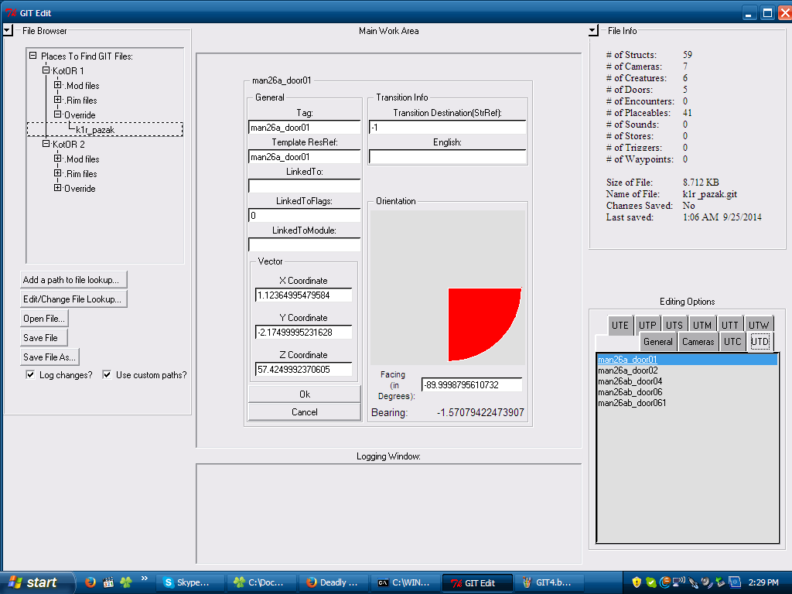Screen dimensions: 792x594
Task: Open the Cameras tab
Action: 698,342
